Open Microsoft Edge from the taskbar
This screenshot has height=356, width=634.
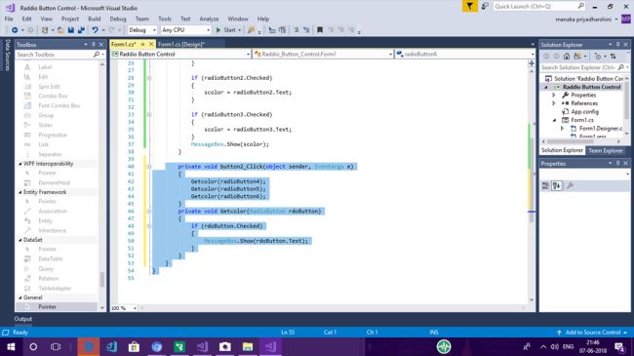tap(89, 346)
